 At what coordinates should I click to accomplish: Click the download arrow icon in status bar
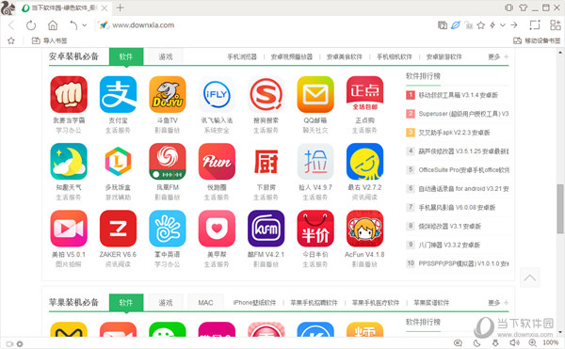point(496,343)
